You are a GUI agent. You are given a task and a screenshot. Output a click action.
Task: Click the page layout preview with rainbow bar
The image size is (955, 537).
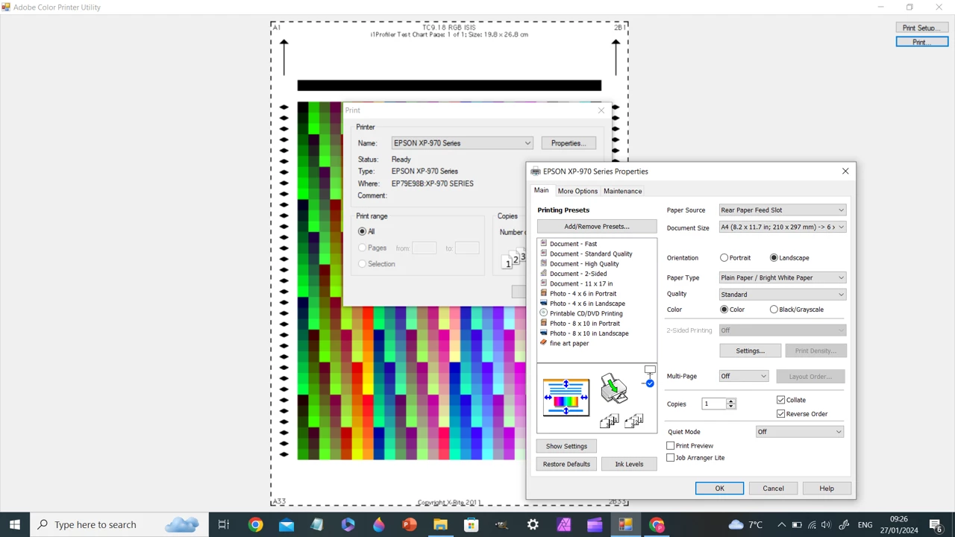pos(566,397)
